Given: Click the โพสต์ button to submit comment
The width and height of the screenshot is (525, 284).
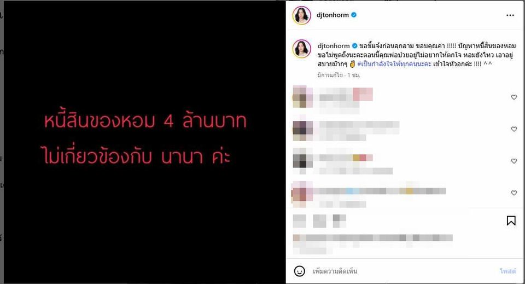Looking at the screenshot, I should [x=508, y=271].
